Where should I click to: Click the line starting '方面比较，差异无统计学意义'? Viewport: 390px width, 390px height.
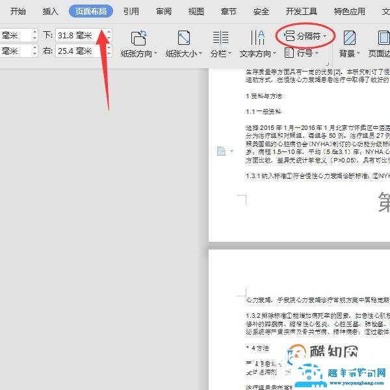point(318,160)
